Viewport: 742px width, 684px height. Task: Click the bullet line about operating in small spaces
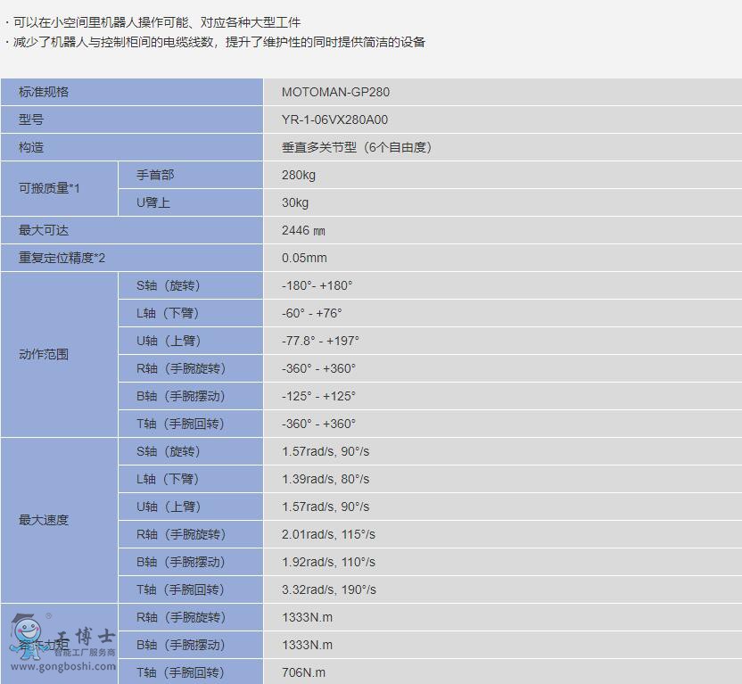pyautogui.click(x=153, y=22)
